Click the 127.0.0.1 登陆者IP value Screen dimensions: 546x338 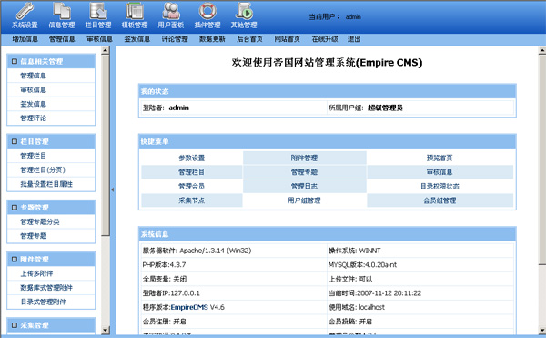pos(186,293)
